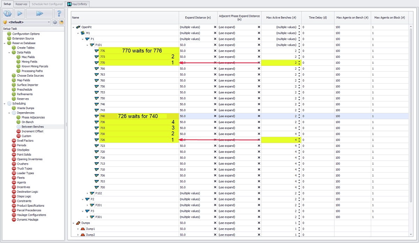The width and height of the screenshot is (419, 243).
Task: Click the gear settings icon beside Default
Action: (x=55, y=22)
